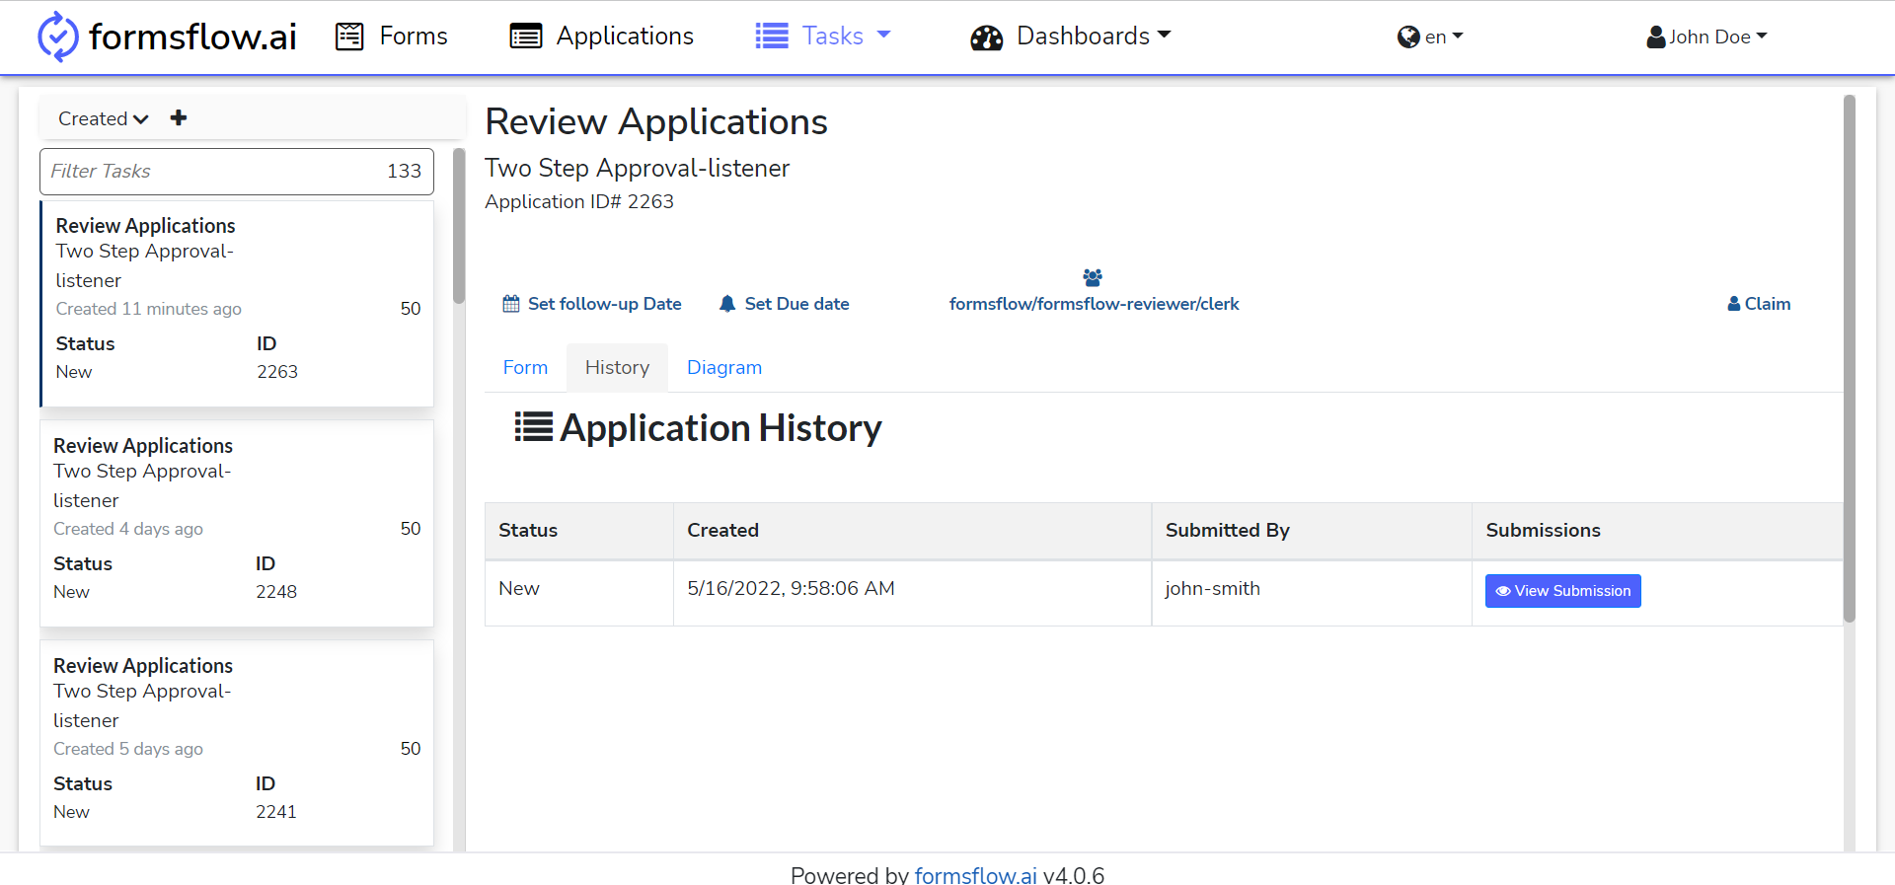Click the Tasks list icon in navbar
Screen dimensions: 1895x885
click(772, 37)
